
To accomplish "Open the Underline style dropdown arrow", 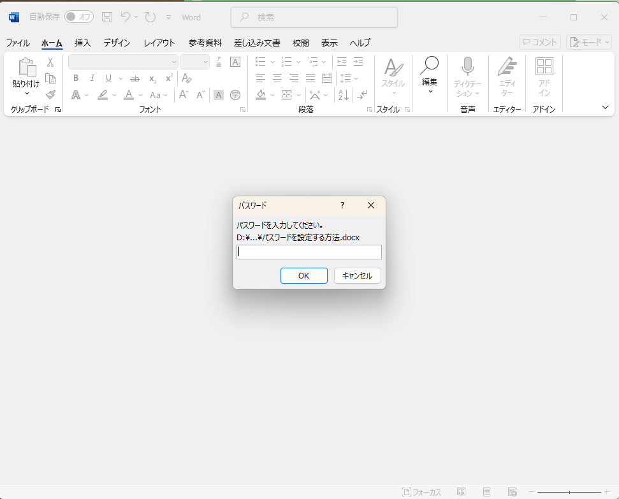I will point(120,78).
